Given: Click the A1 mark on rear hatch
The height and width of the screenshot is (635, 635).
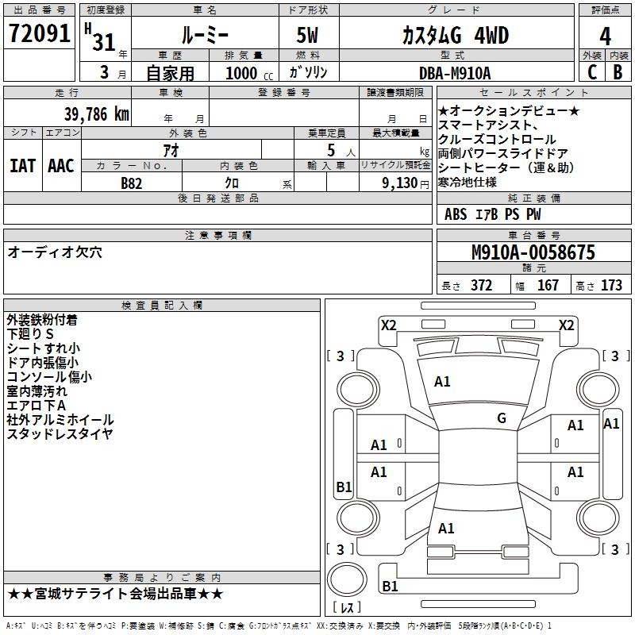Looking at the screenshot, I should 446,529.
